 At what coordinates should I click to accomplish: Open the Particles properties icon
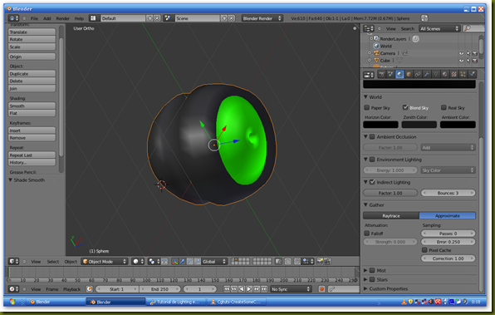(463, 75)
